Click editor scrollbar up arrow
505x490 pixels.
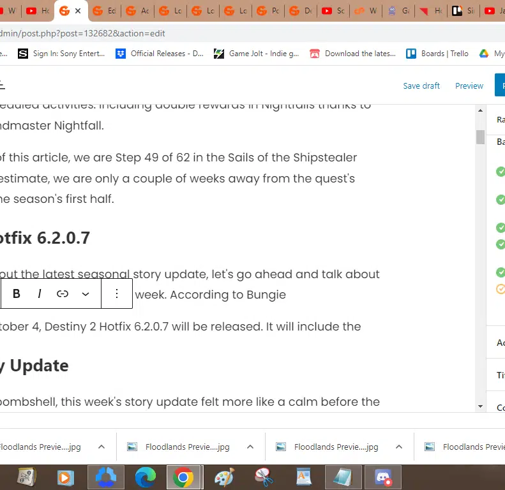[x=480, y=110]
